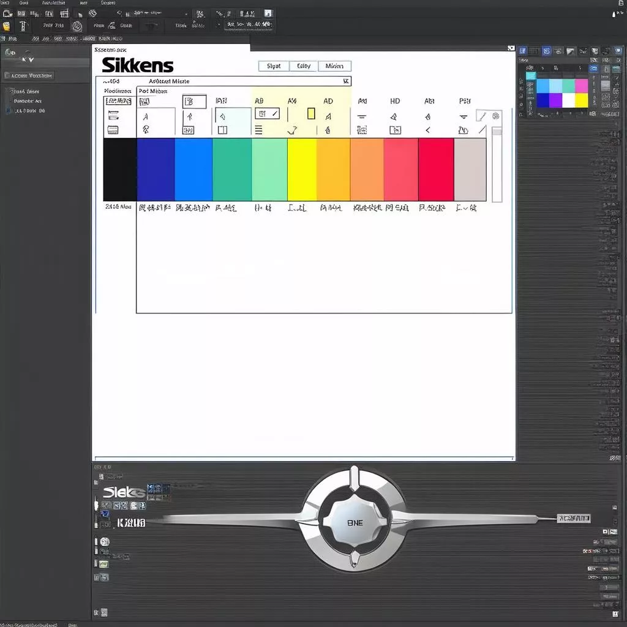The height and width of the screenshot is (627, 627).
Task: Click the left-pointing chevron icon under the third-from-last column
Action: tap(427, 130)
